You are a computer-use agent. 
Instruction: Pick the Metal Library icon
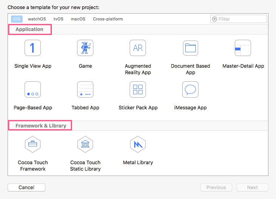138,144
